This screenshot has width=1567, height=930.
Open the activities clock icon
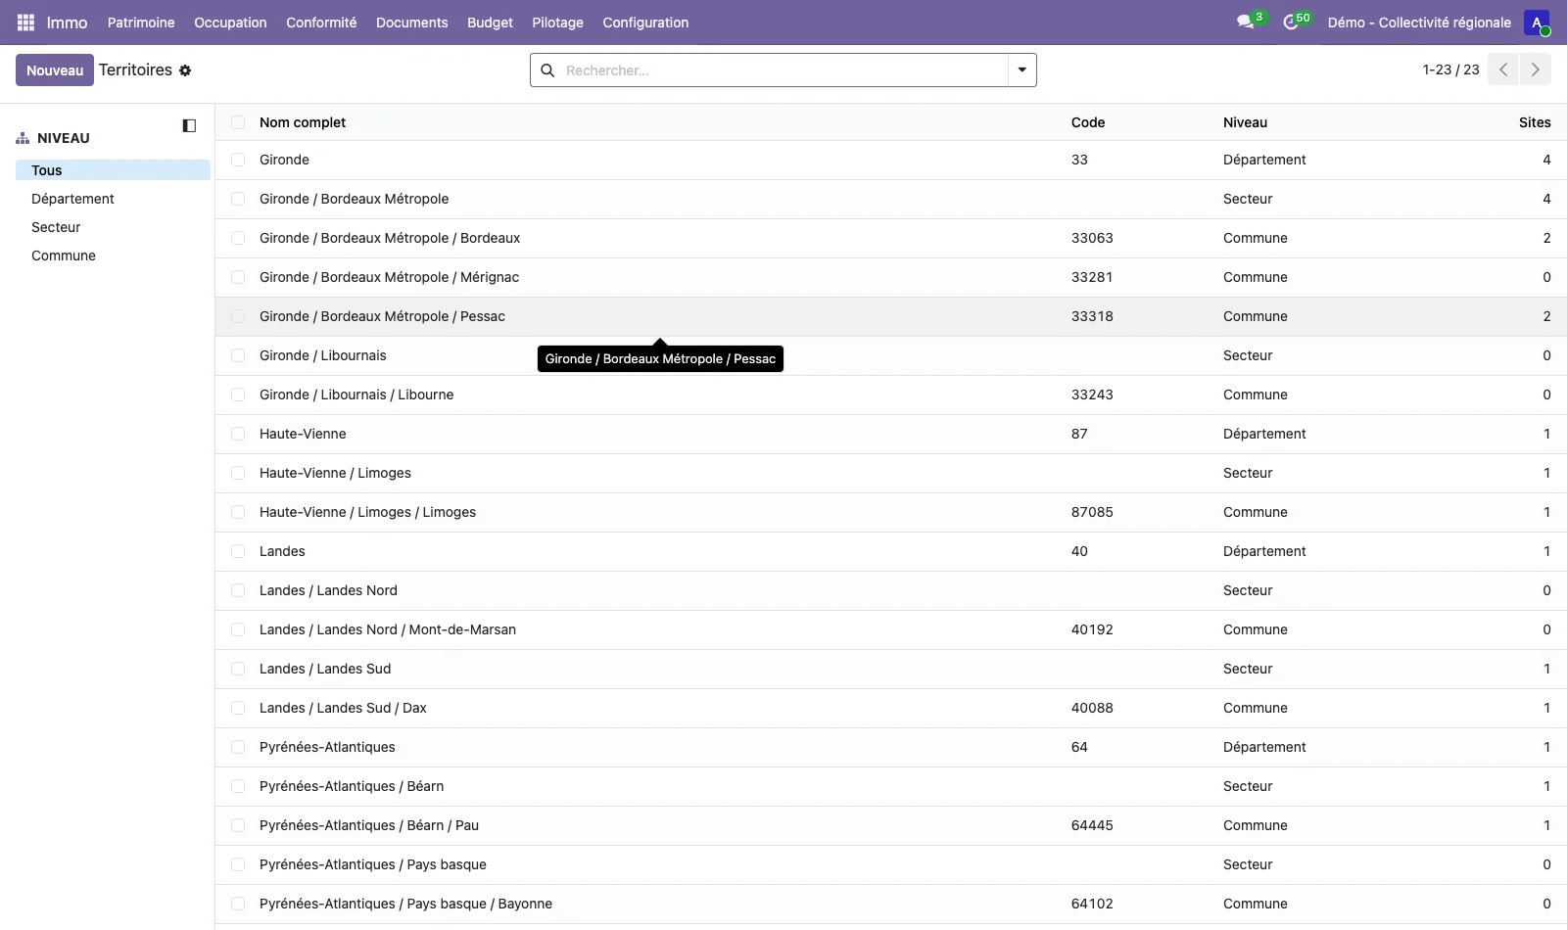pyautogui.click(x=1291, y=23)
